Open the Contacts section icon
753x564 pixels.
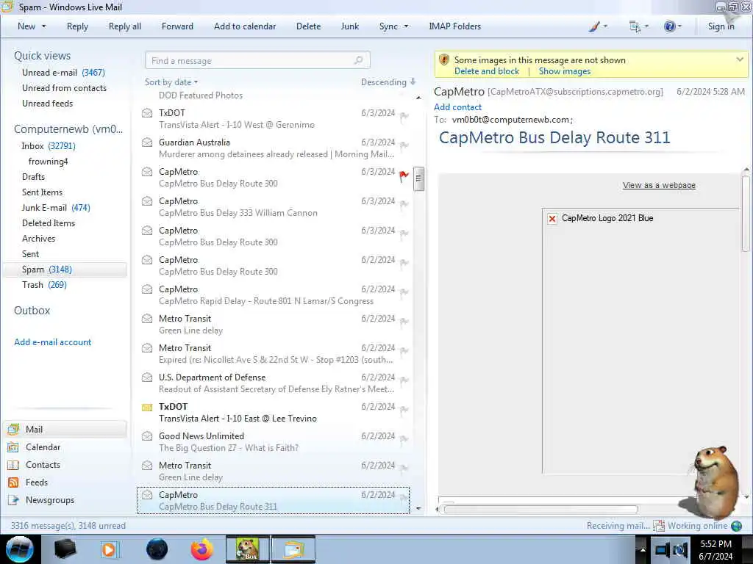point(13,465)
